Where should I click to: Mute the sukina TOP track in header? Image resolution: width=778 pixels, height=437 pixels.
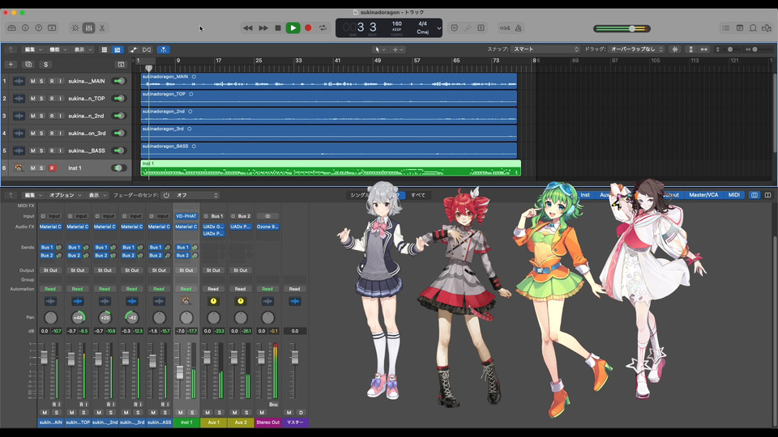33,99
